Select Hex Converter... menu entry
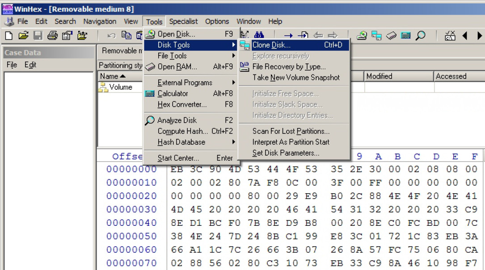The width and height of the screenshot is (485, 270). (190, 104)
